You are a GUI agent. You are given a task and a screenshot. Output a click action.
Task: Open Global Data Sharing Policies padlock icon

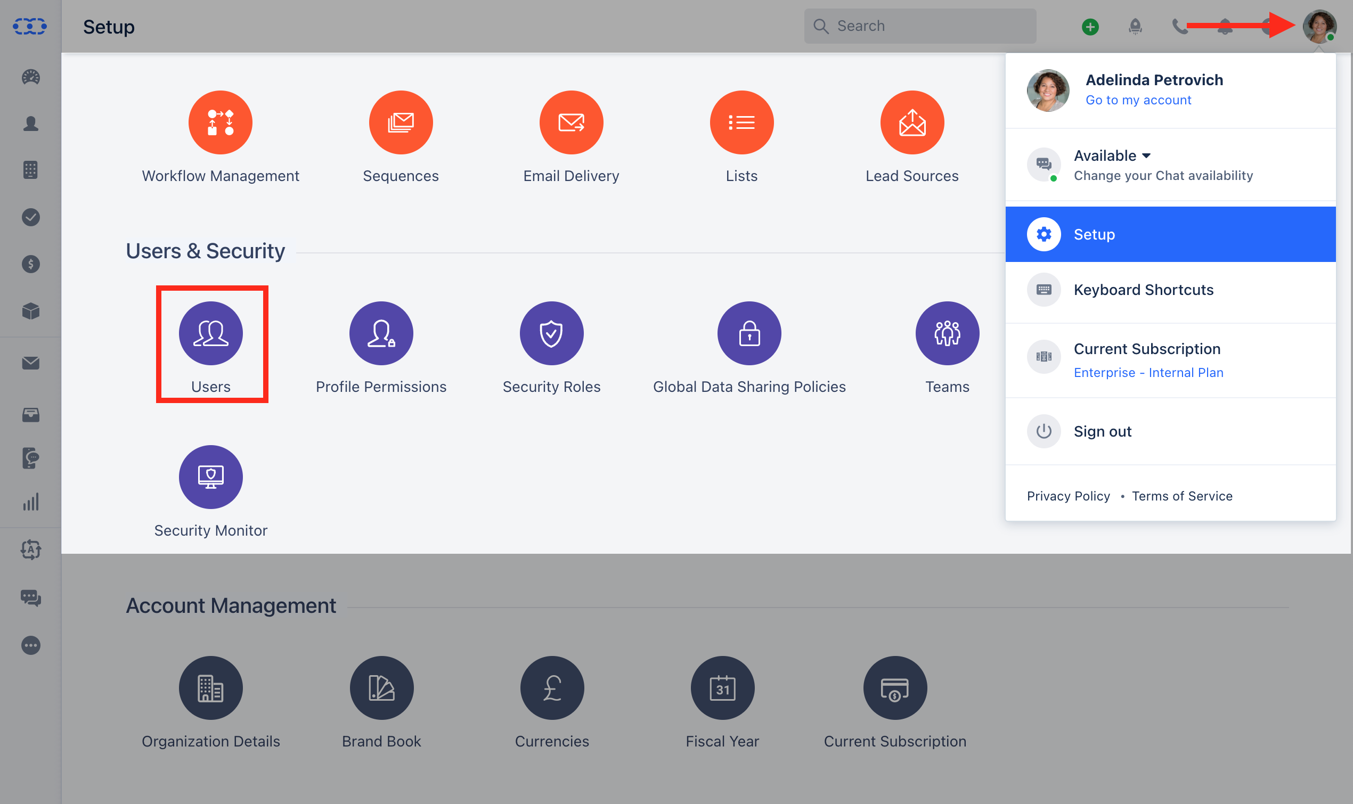tap(749, 333)
